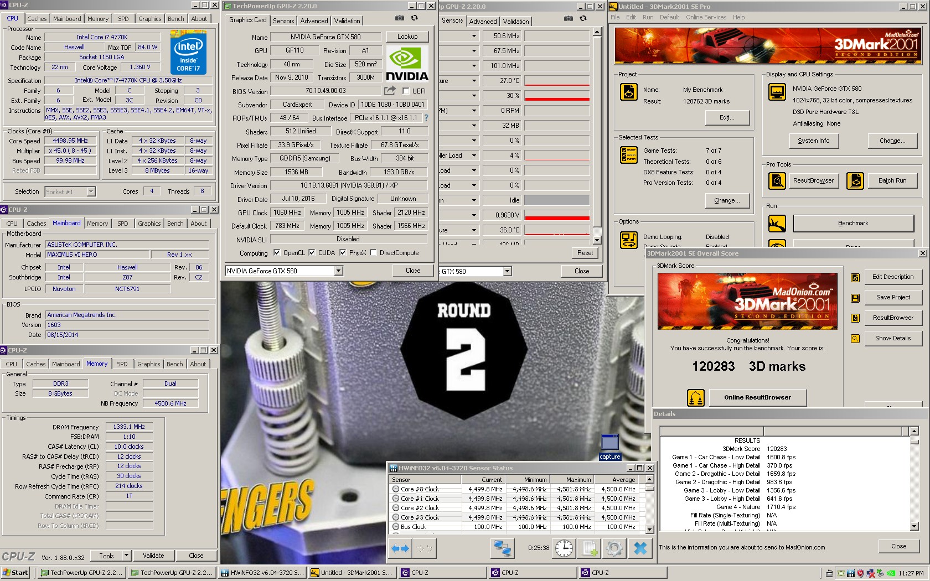This screenshot has height=581, width=930.
Task: Switch to the HWiNFO32 taskbar item
Action: click(263, 573)
